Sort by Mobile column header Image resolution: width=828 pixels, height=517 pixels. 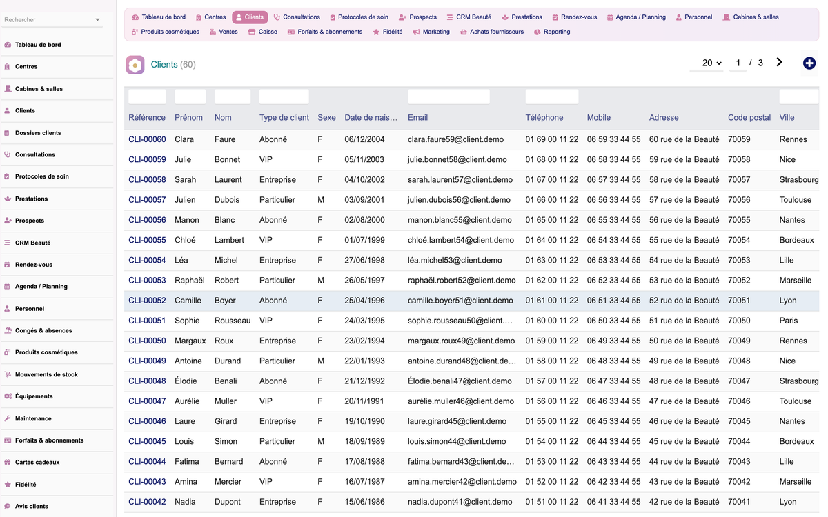pyautogui.click(x=599, y=118)
